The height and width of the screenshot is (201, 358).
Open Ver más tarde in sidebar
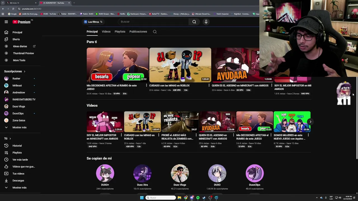20,160
